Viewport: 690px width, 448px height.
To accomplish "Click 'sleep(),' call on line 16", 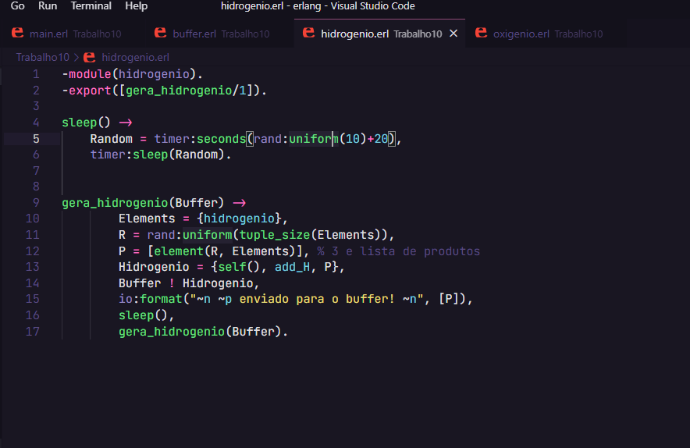I will click(x=147, y=315).
